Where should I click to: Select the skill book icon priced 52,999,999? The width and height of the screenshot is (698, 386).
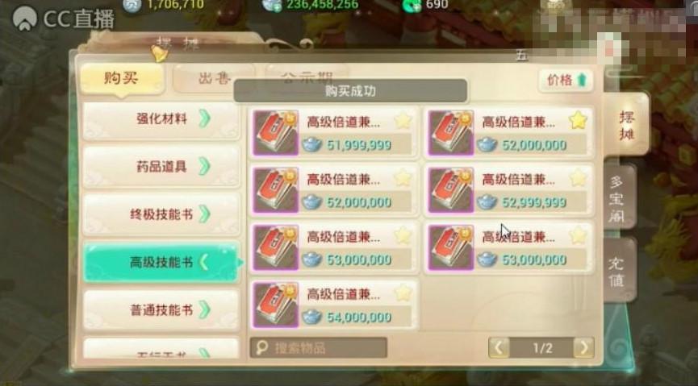coord(451,190)
